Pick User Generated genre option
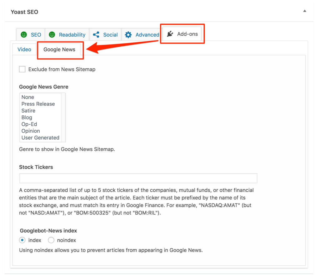Screen dimensions: 320x275 pyautogui.click(x=40, y=137)
